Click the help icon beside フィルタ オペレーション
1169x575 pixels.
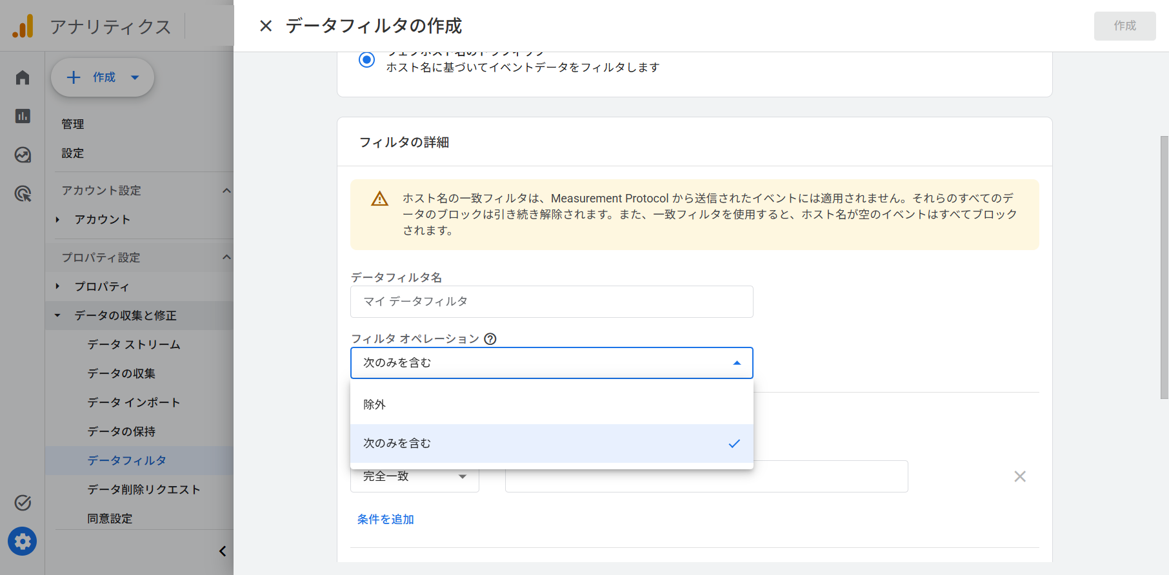coord(490,339)
